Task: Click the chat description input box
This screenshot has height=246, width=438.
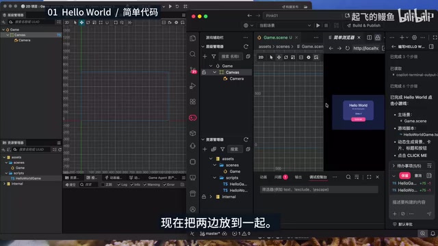Action: click(x=412, y=202)
